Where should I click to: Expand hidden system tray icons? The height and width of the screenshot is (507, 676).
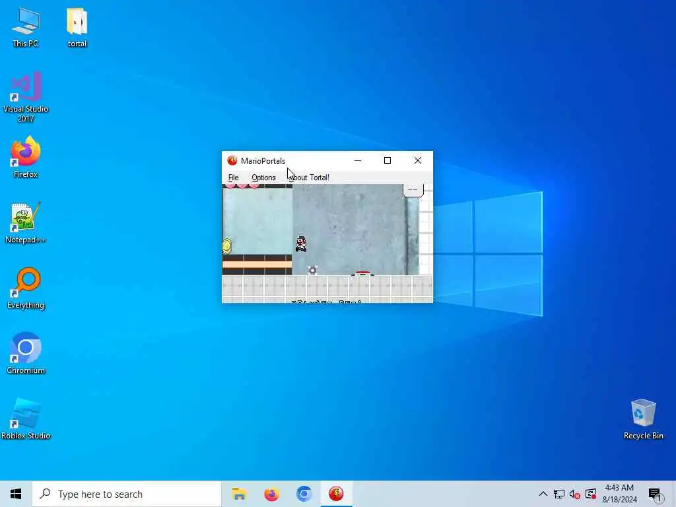tap(543, 494)
